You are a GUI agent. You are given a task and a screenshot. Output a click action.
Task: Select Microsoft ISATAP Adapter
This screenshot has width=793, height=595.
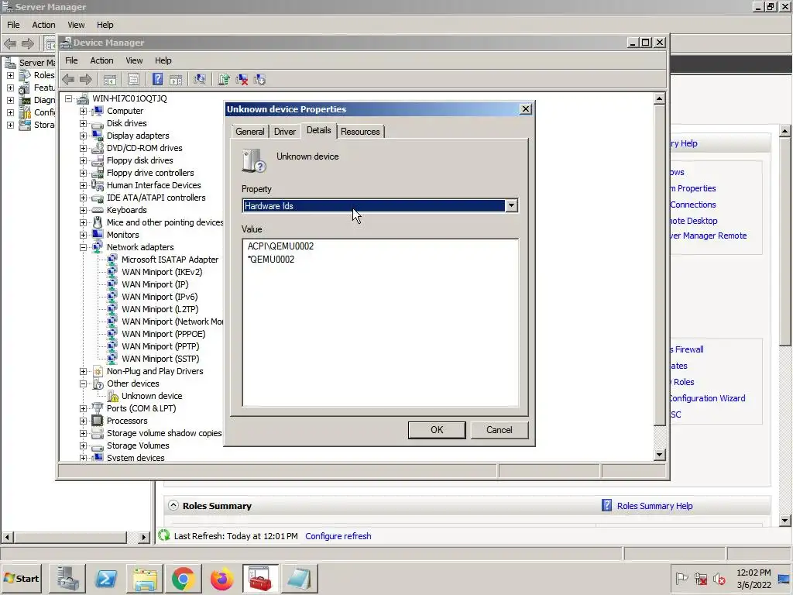(170, 260)
